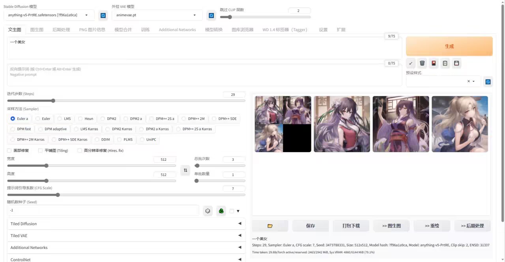
Task: Reuse last seed with green recycle icon
Action: click(x=221, y=211)
